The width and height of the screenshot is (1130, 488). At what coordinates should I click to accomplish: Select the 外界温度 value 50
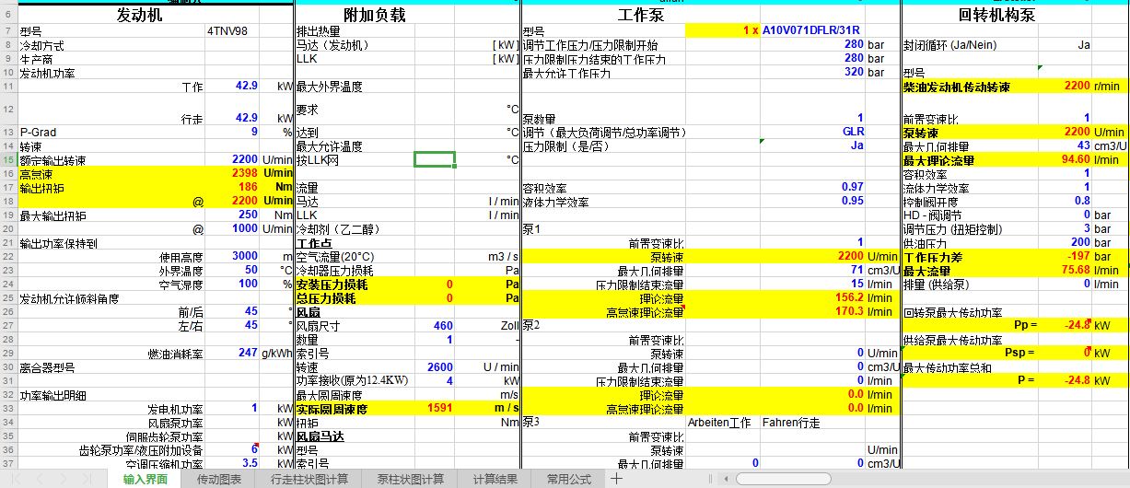232,270
